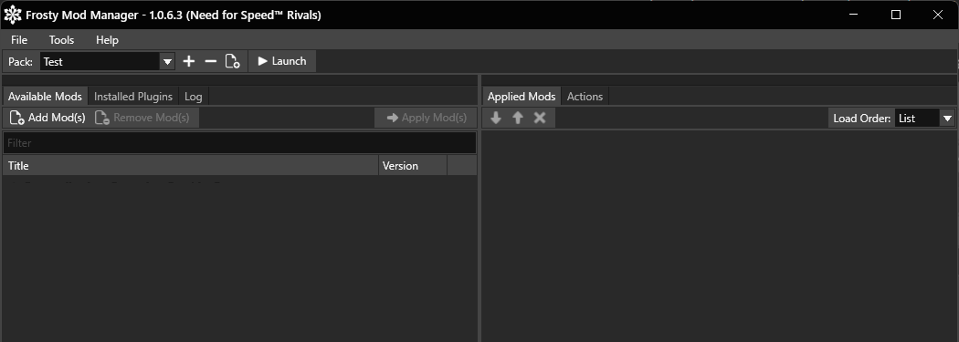The width and height of the screenshot is (959, 342).
Task: Open the Tools menu
Action: point(61,40)
